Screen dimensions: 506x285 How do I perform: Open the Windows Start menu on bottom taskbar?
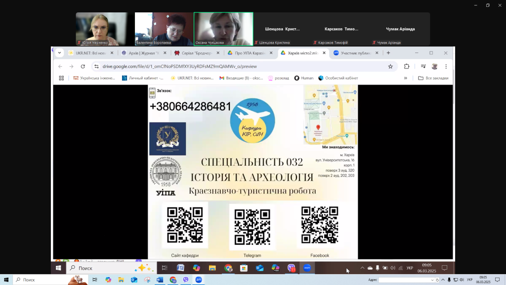(x=6, y=280)
